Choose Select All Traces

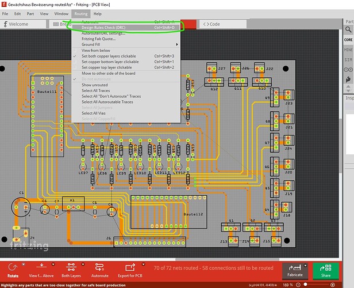[126, 91]
